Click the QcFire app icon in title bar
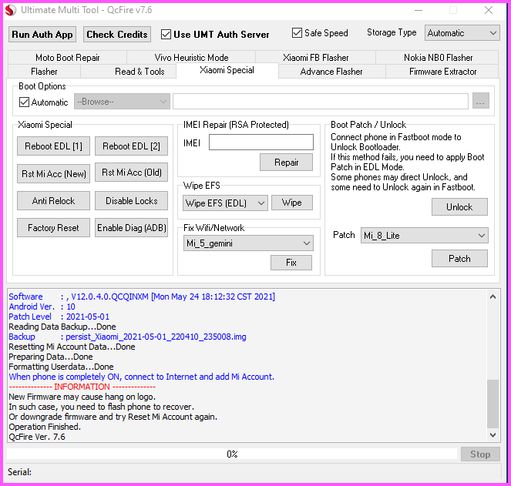Viewport: 511px width, 486px height. pyautogui.click(x=10, y=10)
